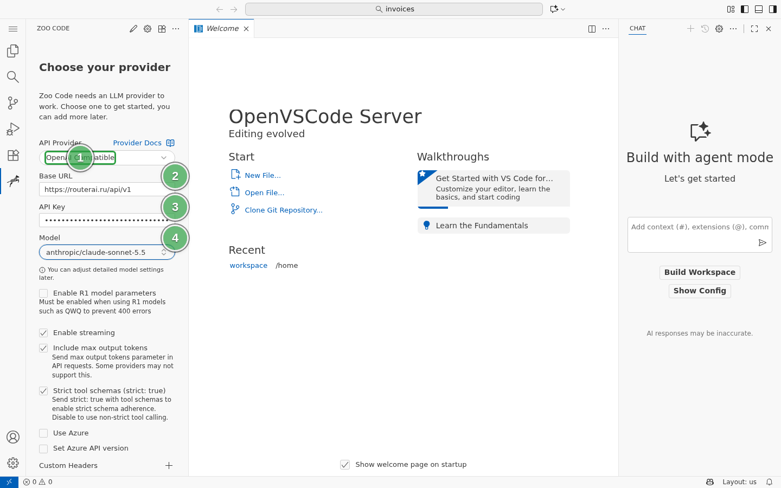Viewport: 781px width, 488px height.
Task: Split the editor to the right
Action: (x=592, y=29)
